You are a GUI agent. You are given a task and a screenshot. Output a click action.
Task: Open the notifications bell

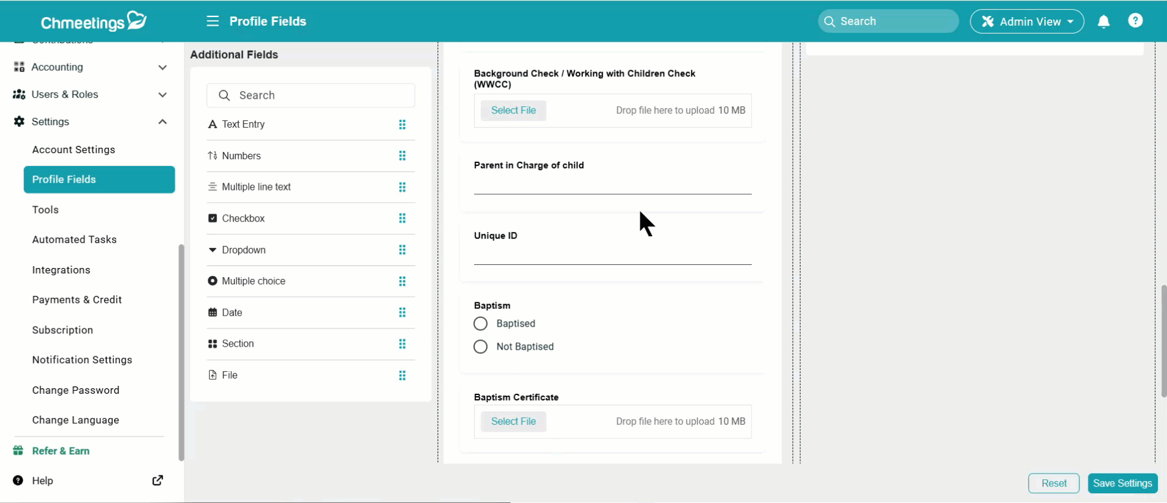click(x=1103, y=22)
